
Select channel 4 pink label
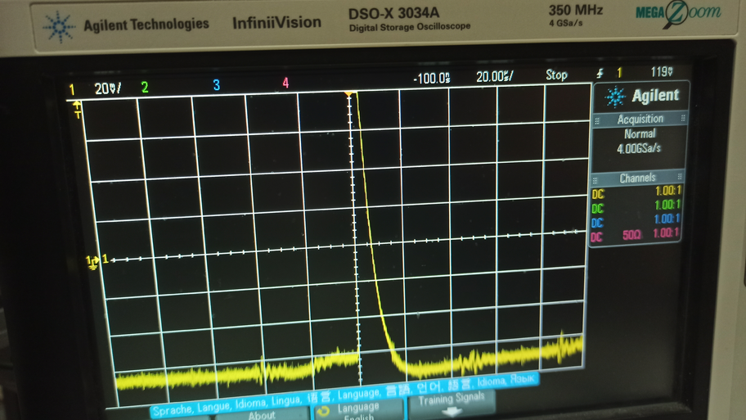[x=285, y=83]
